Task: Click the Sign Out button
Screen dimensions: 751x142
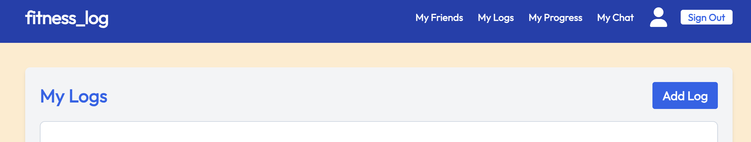Action: (706, 17)
